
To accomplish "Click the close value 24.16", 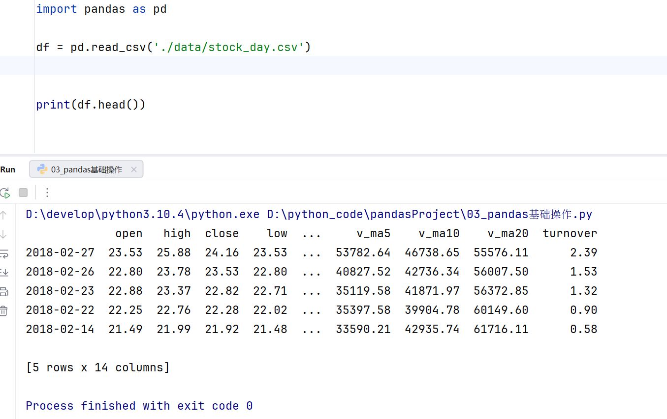I will [222, 253].
